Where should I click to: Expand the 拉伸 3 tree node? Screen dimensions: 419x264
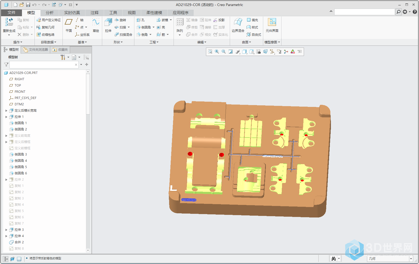click(6, 230)
